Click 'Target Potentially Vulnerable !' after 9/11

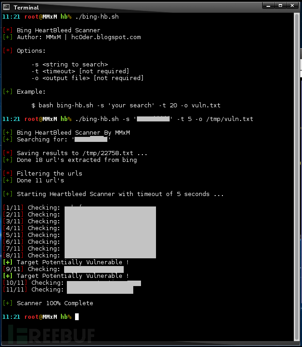point(66,276)
